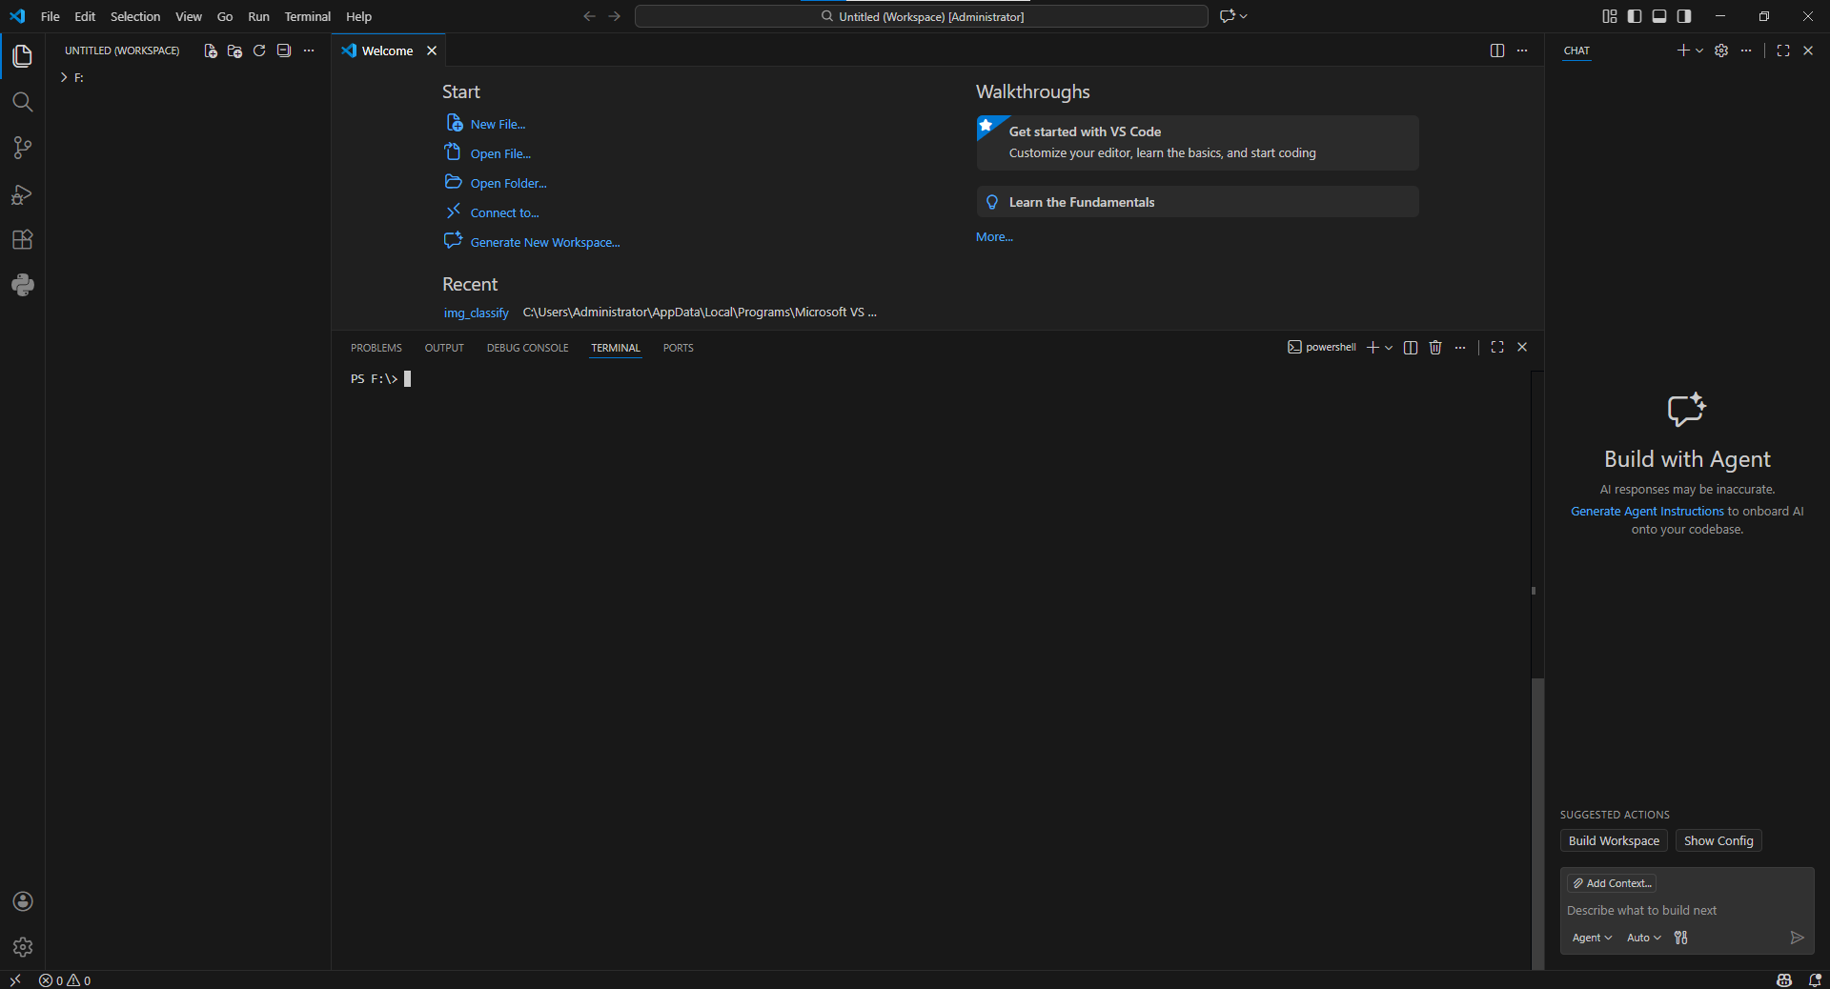Open the Explorer view in activity bar
Image resolution: width=1830 pixels, height=989 pixels.
(23, 56)
